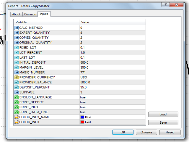Select the INITIAL_DEPOSIT value 500.0
The width and height of the screenshot is (189, 142).
click(84, 62)
